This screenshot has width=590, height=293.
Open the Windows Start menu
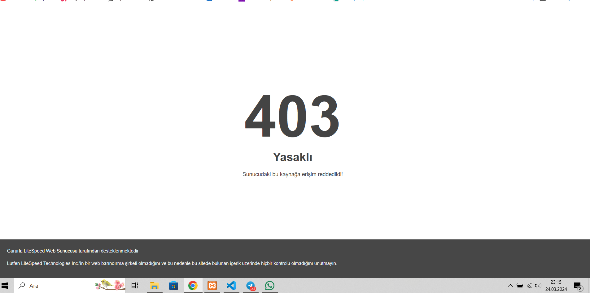pos(5,286)
